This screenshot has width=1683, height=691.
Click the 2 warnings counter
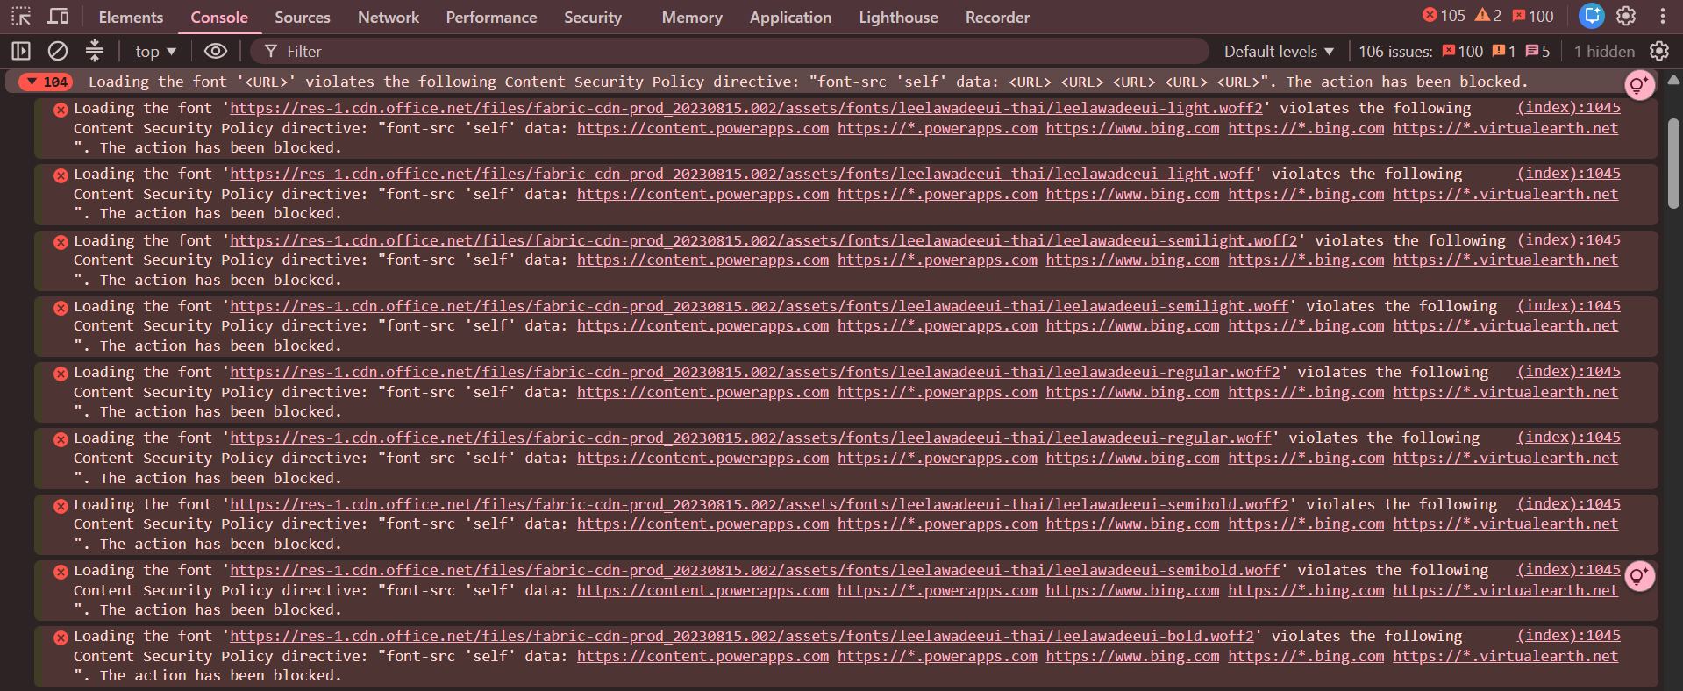click(x=1488, y=16)
